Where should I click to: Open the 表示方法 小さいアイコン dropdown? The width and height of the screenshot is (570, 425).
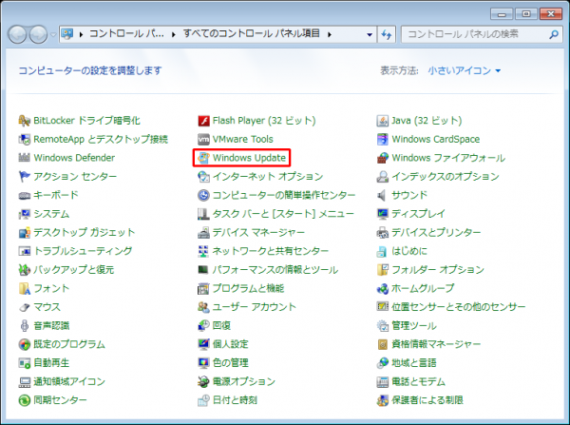click(x=465, y=70)
